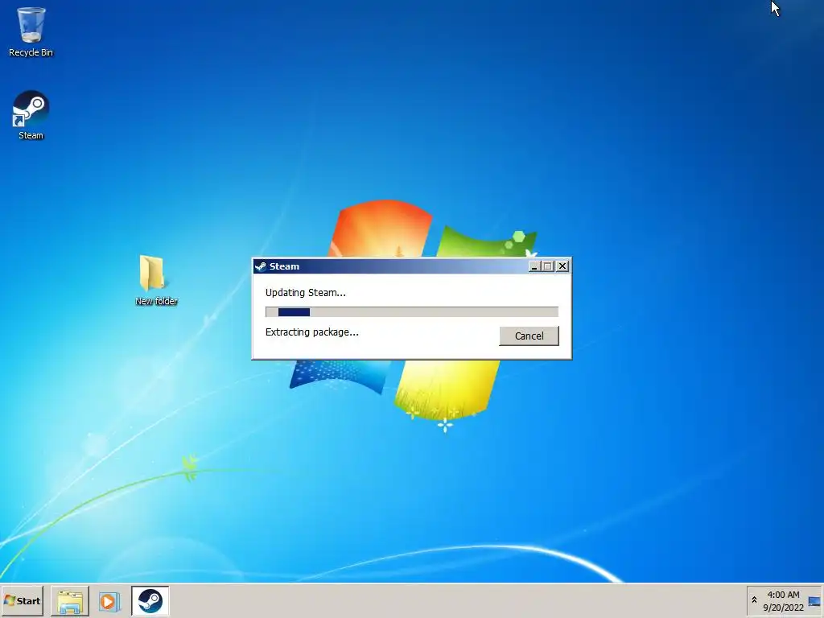Show hidden system tray icons
824x618 pixels.
754,600
